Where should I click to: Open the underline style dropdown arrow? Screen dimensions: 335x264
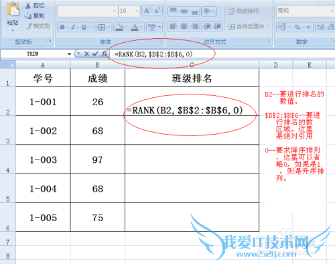pos(91,27)
